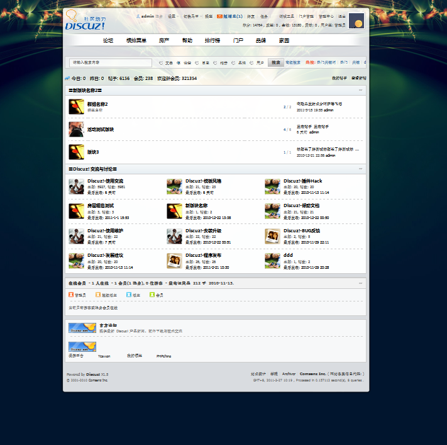Click the Discuz!-发展建议 forum icon
Image resolution: width=447 pixels, height=445 pixels.
(x=77, y=261)
